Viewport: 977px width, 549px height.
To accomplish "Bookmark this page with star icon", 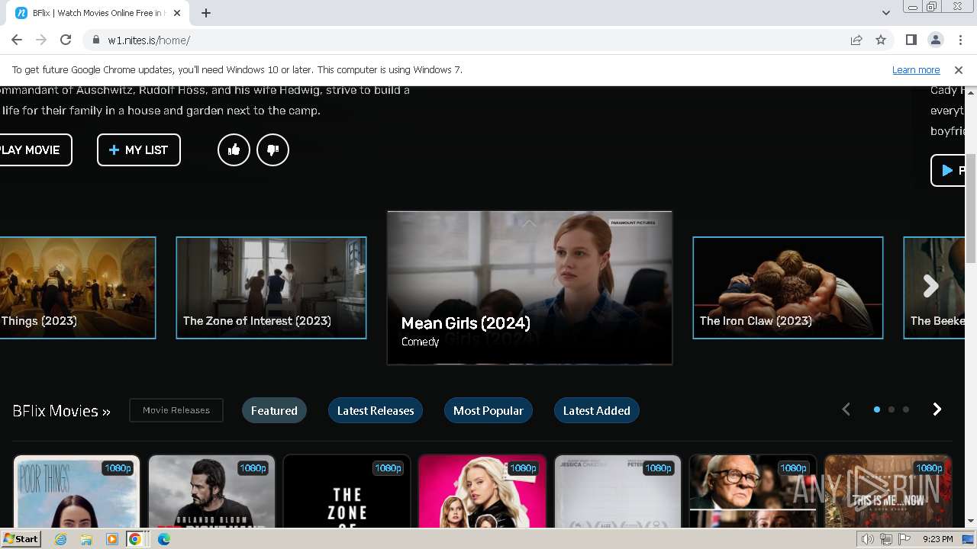I will [881, 40].
